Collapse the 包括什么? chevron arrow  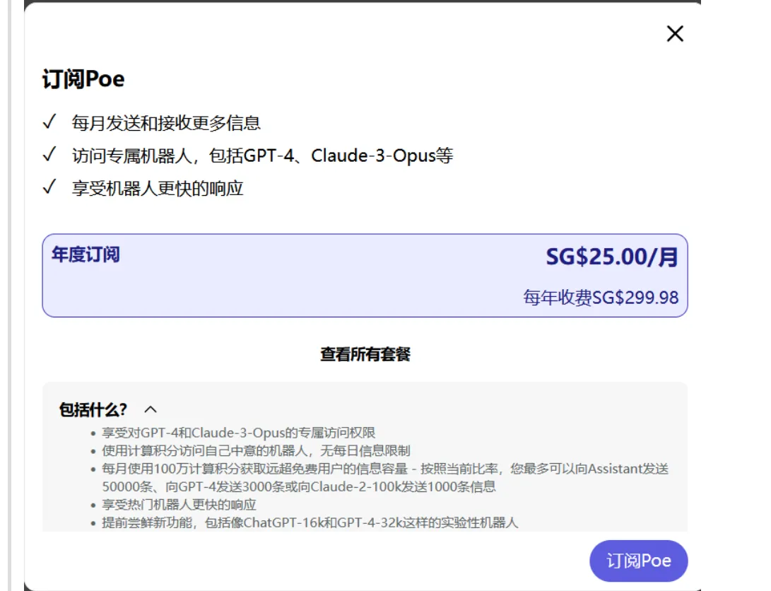[151, 409]
